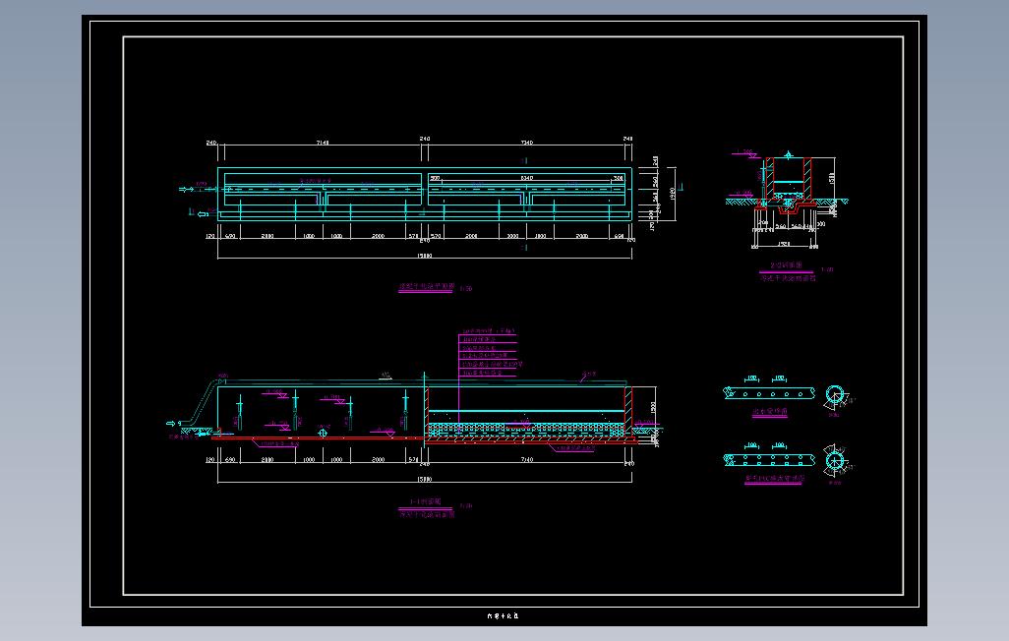Click the 6340 dimension inside the plan view
1009x641 pixels.
pyautogui.click(x=526, y=178)
